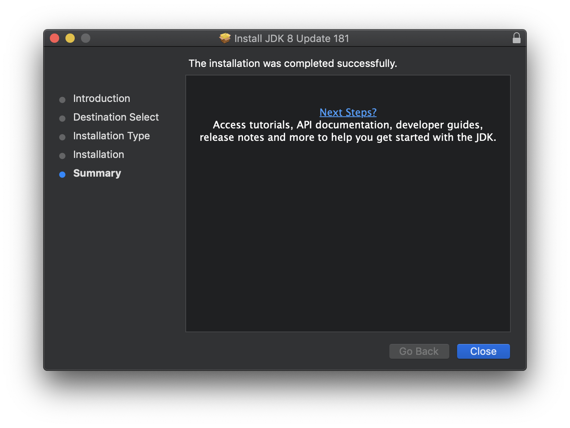Viewport: 570px width, 428px height.
Task: Click the red close window button
Action: click(x=55, y=38)
